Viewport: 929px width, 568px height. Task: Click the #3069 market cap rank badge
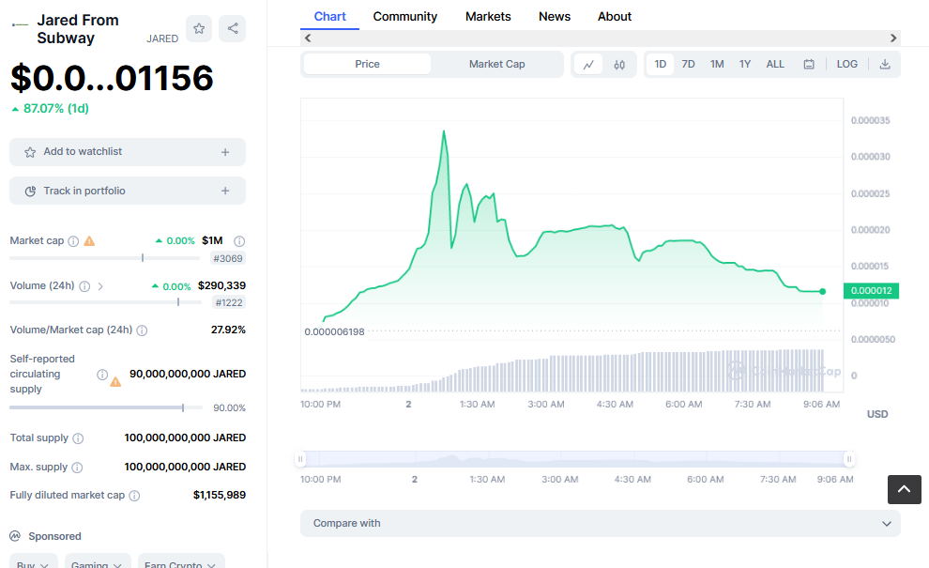coord(228,258)
